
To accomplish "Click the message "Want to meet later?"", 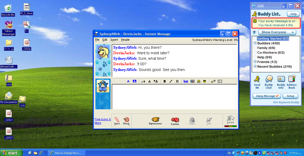I will pyautogui.click(x=153, y=53).
